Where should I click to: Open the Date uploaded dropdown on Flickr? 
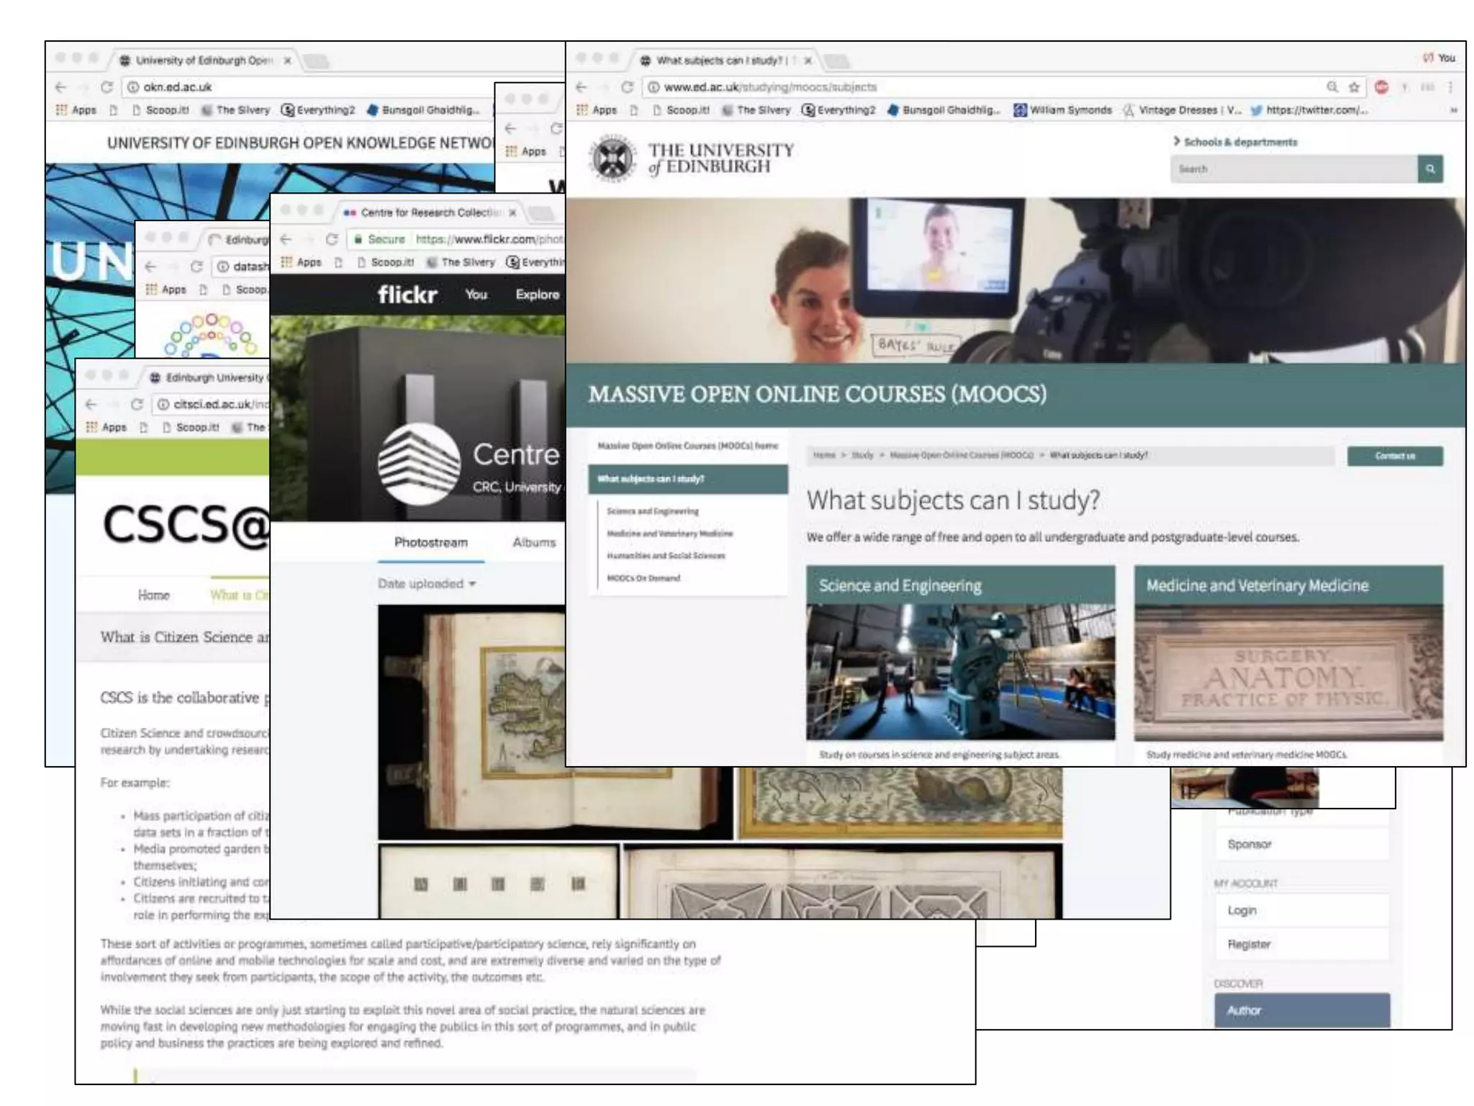click(x=427, y=584)
